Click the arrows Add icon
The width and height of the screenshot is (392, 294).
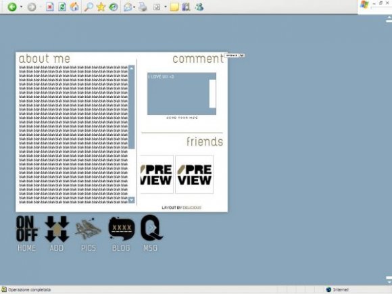click(57, 229)
